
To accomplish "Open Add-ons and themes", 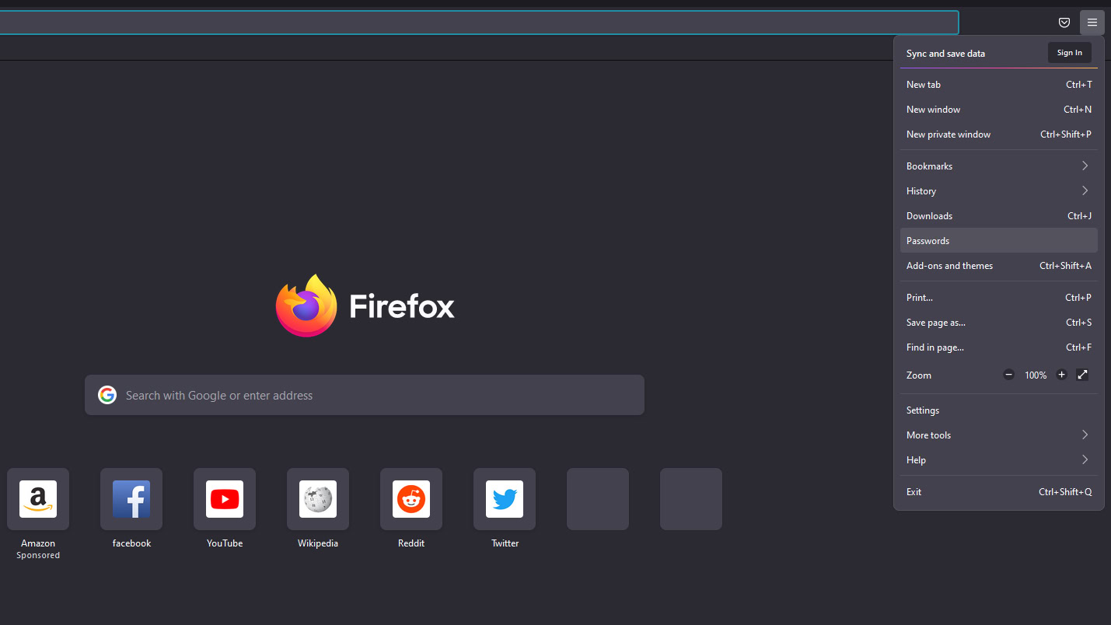I will pyautogui.click(x=999, y=265).
